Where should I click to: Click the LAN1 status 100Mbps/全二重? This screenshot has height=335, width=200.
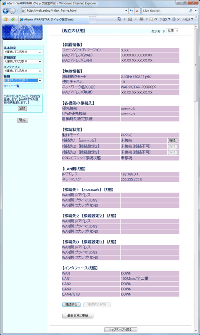[135, 278]
